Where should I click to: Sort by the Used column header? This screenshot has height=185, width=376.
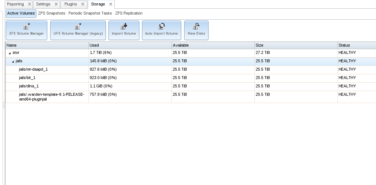click(x=130, y=45)
